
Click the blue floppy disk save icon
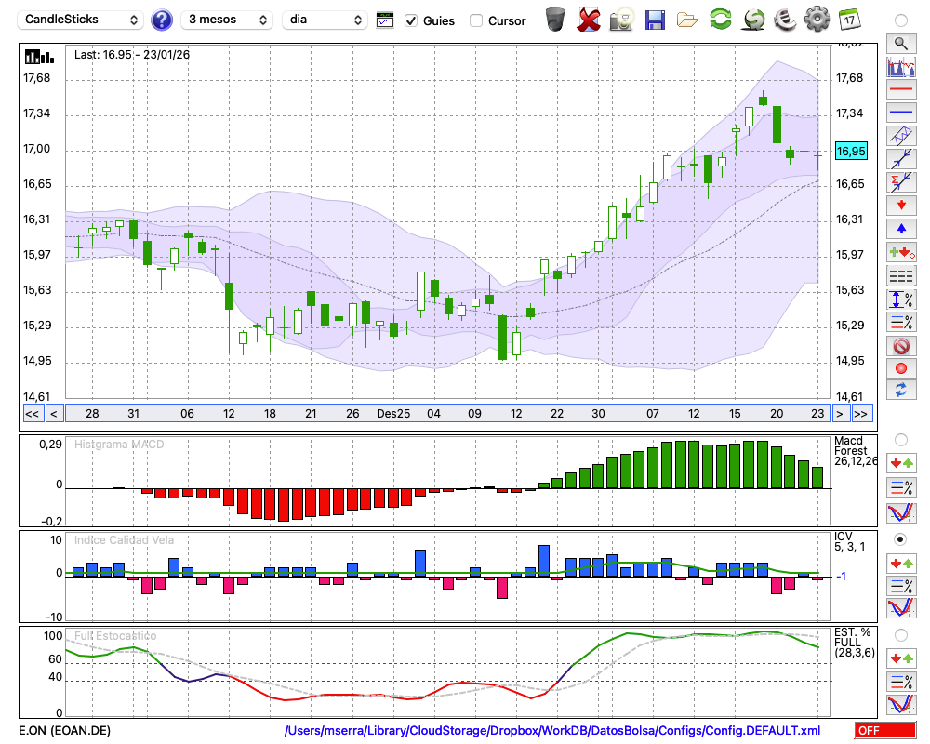[x=655, y=19]
